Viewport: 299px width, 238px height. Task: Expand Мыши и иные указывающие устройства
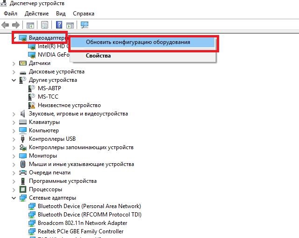click(x=14, y=165)
